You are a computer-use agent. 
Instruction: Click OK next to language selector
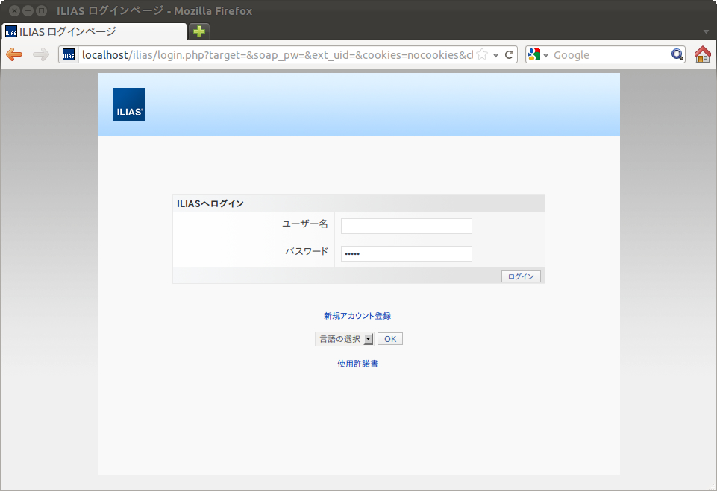click(x=389, y=339)
